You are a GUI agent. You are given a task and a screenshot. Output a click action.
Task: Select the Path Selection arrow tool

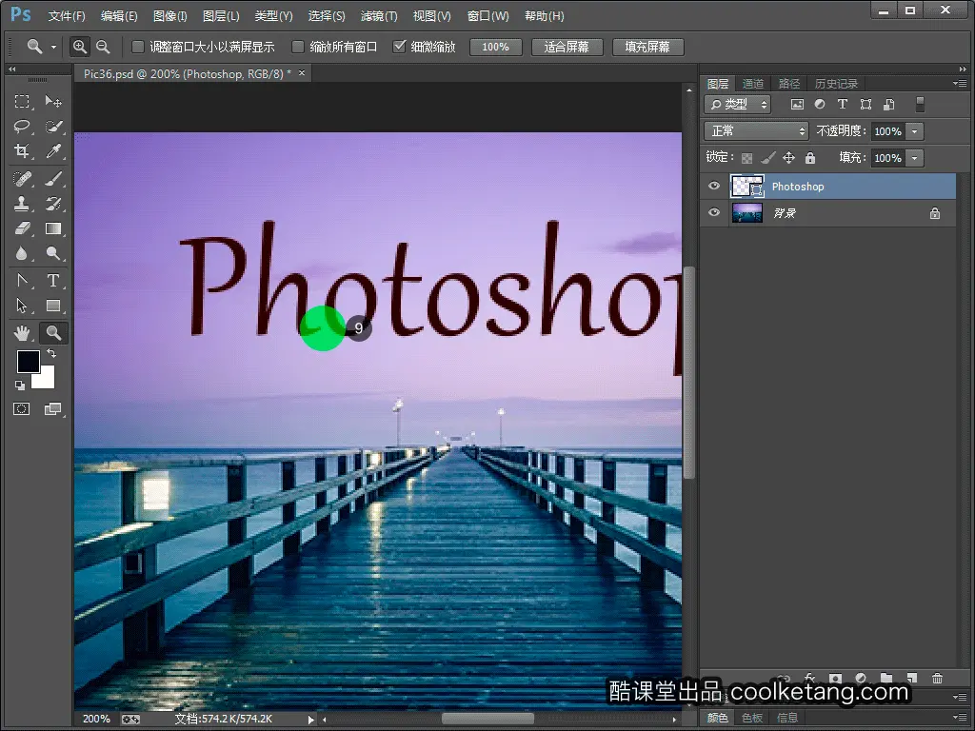click(x=22, y=306)
